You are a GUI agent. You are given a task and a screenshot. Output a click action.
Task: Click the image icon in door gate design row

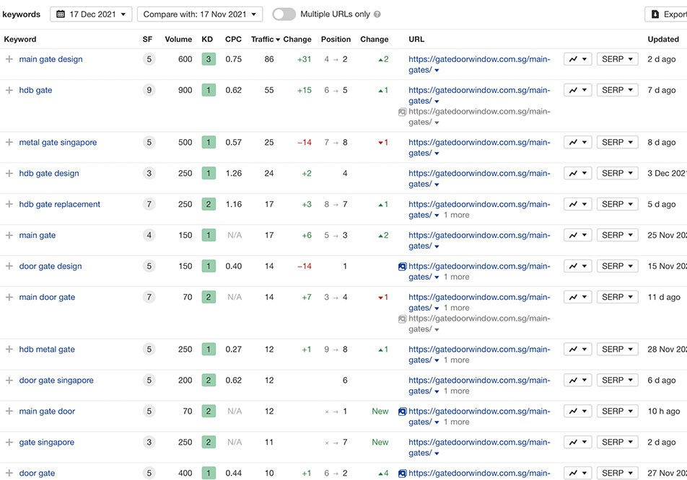(x=403, y=266)
